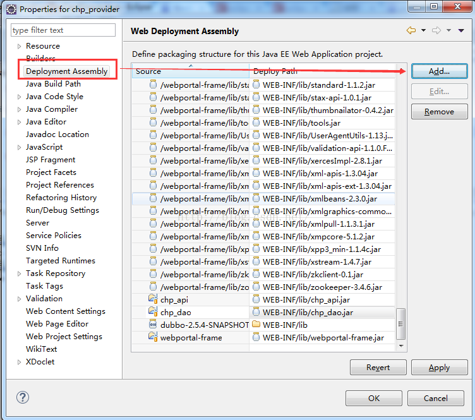
Task: Expand the Java Editor node
Action: (x=19, y=122)
